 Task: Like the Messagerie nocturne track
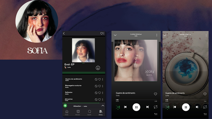coord(99,86)
